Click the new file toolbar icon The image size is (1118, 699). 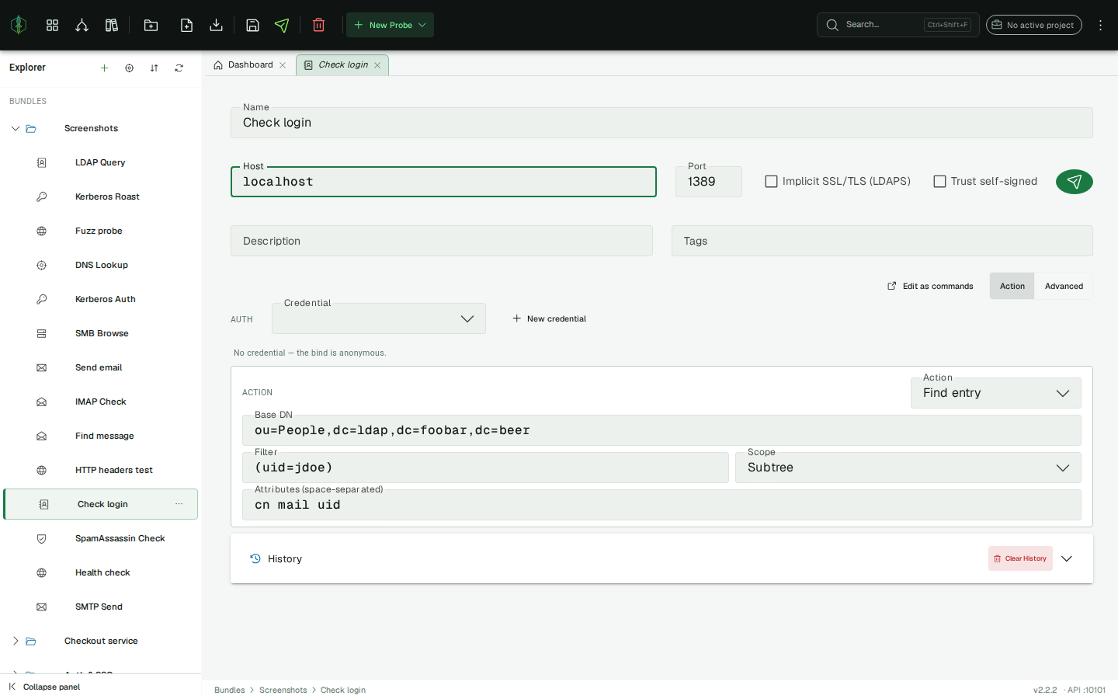[186, 25]
